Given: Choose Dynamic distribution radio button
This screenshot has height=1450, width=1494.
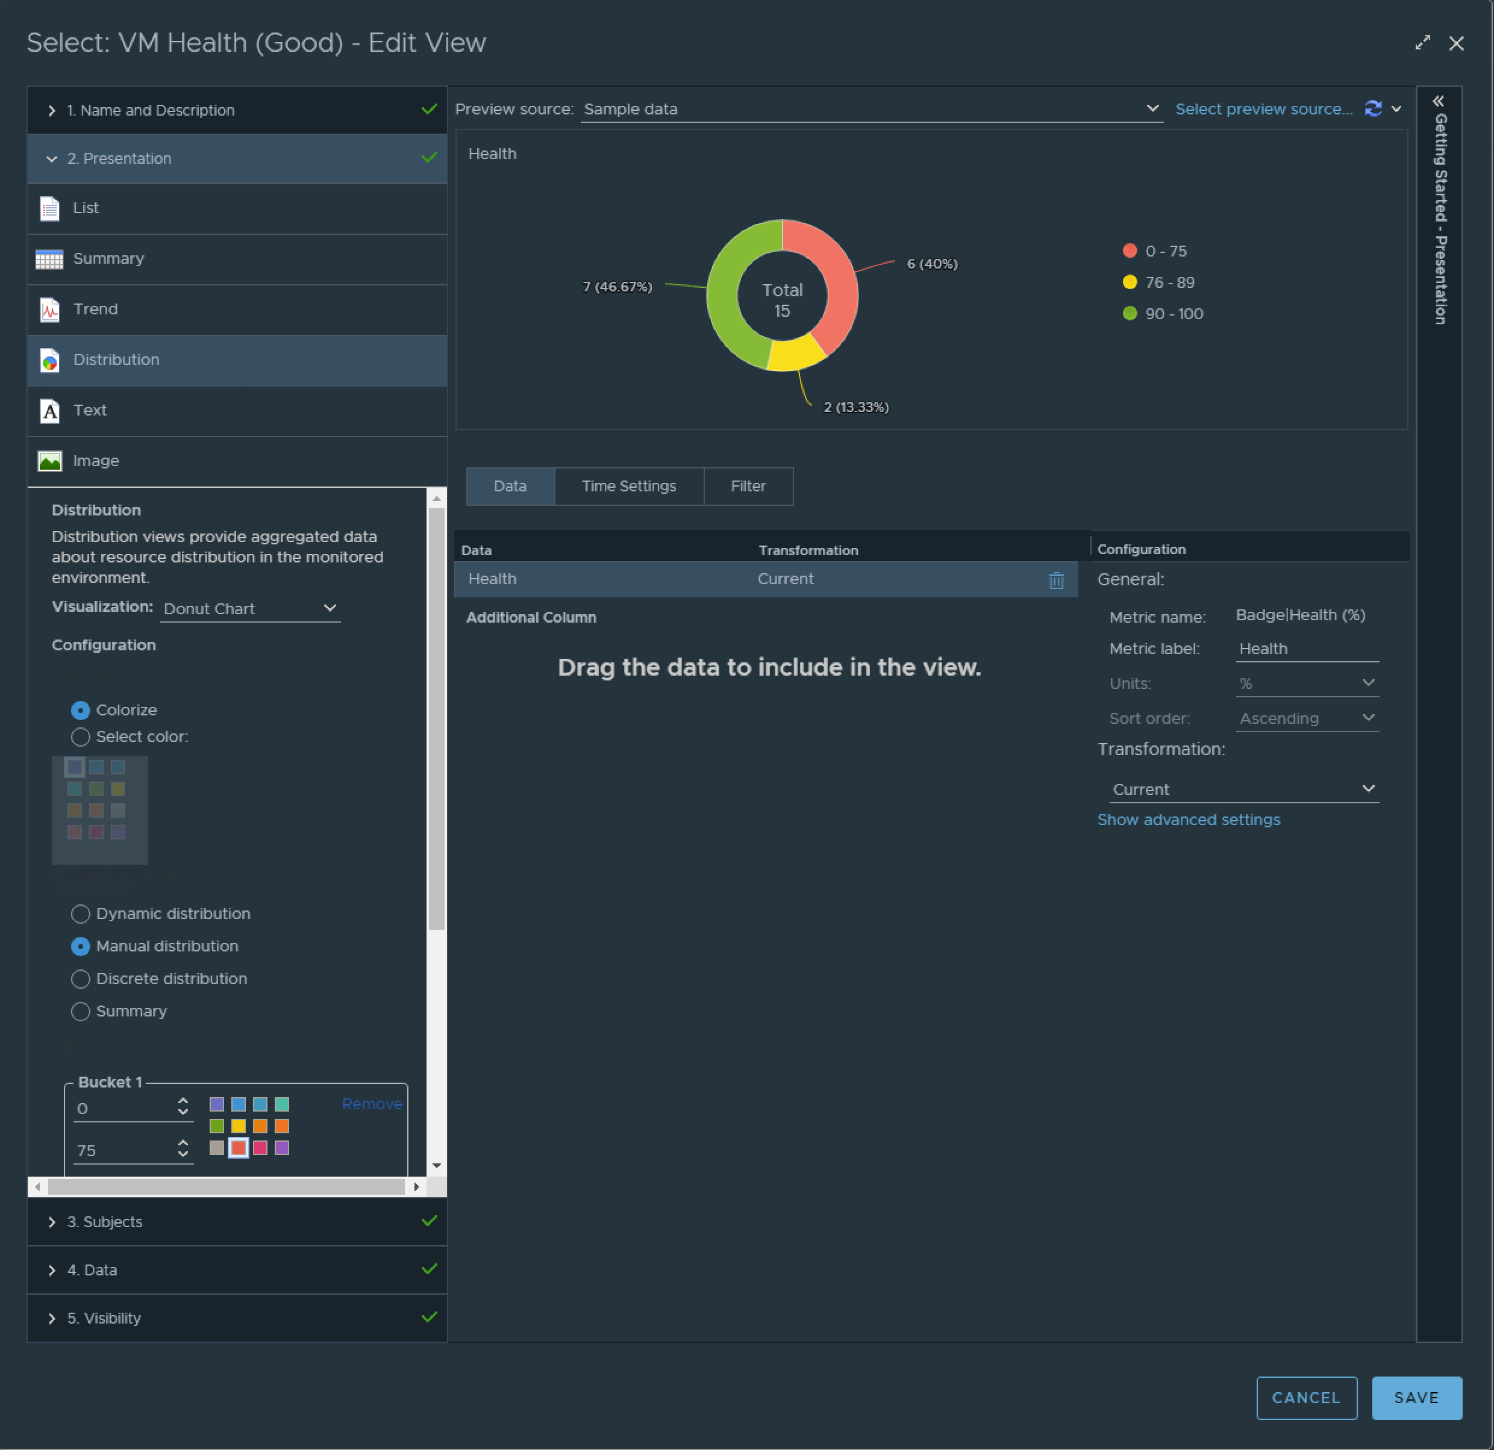Looking at the screenshot, I should pyautogui.click(x=80, y=913).
